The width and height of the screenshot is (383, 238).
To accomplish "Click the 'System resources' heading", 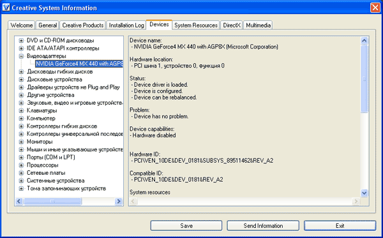I will pos(150,193).
